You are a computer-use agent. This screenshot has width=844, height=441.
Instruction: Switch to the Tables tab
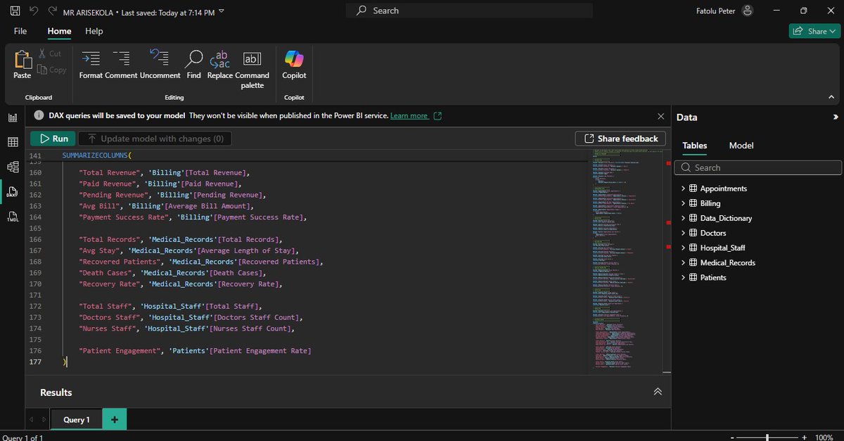(695, 146)
